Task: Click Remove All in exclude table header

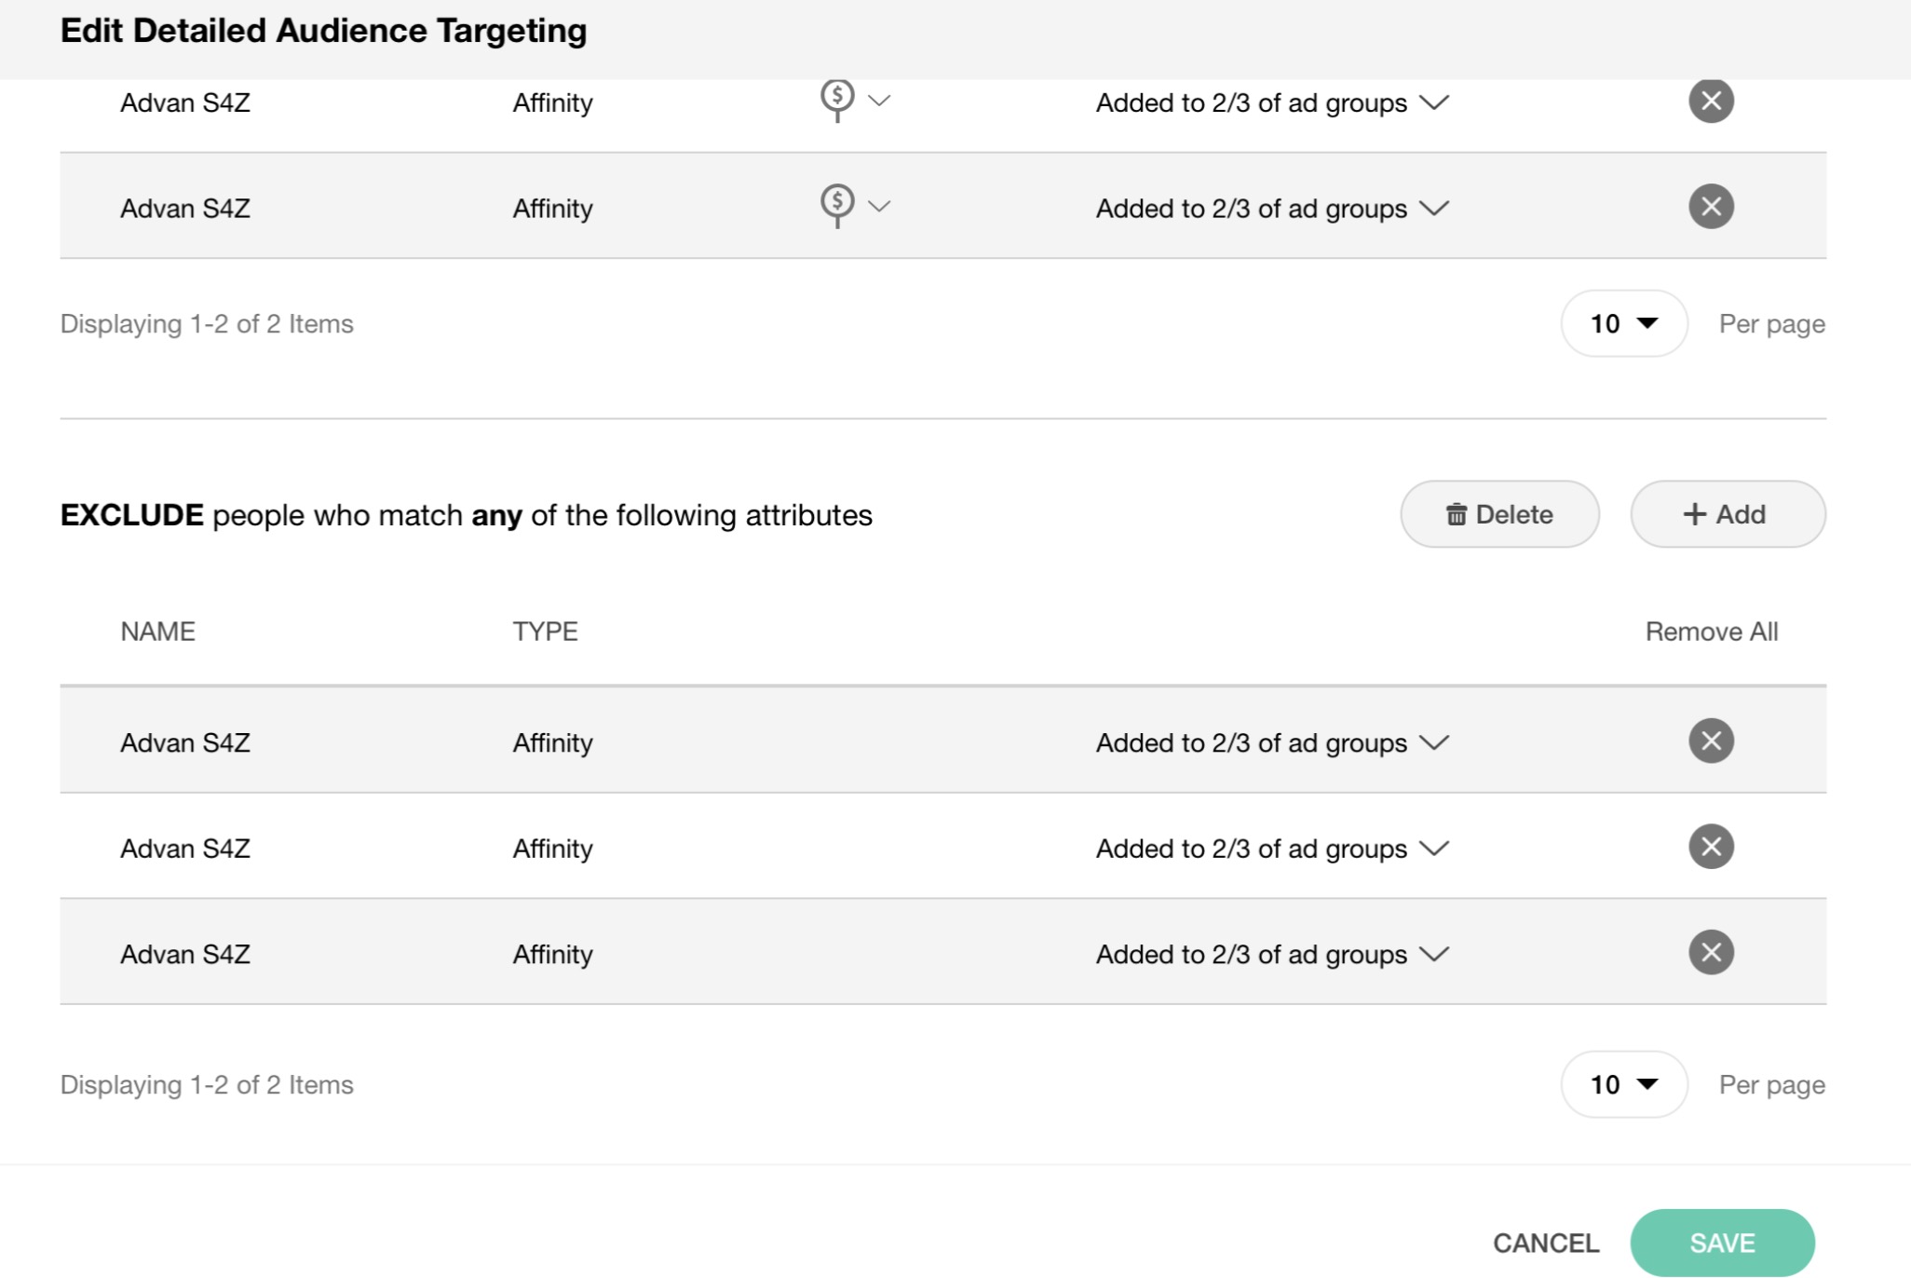Action: [1711, 632]
